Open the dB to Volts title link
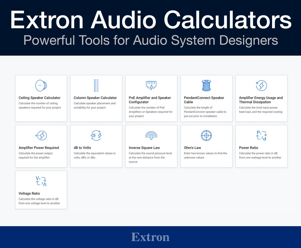This screenshot has height=248, width=301. 83,148
